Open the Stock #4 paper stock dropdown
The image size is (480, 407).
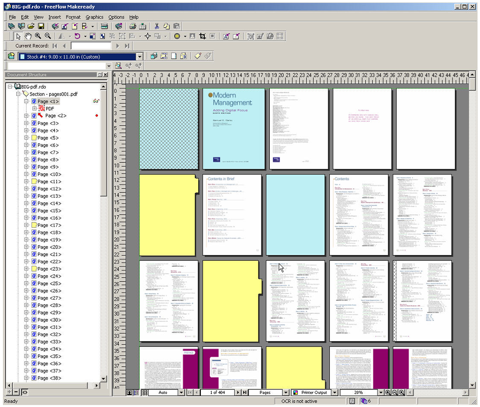point(140,57)
